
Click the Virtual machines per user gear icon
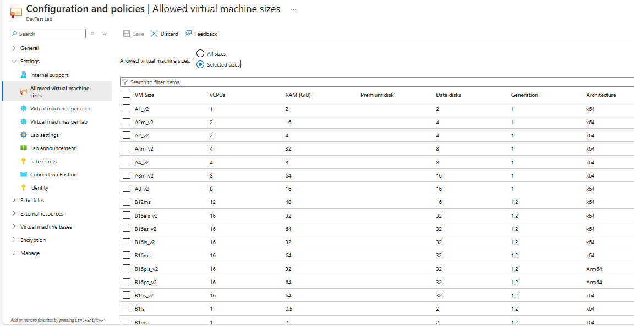pos(24,109)
